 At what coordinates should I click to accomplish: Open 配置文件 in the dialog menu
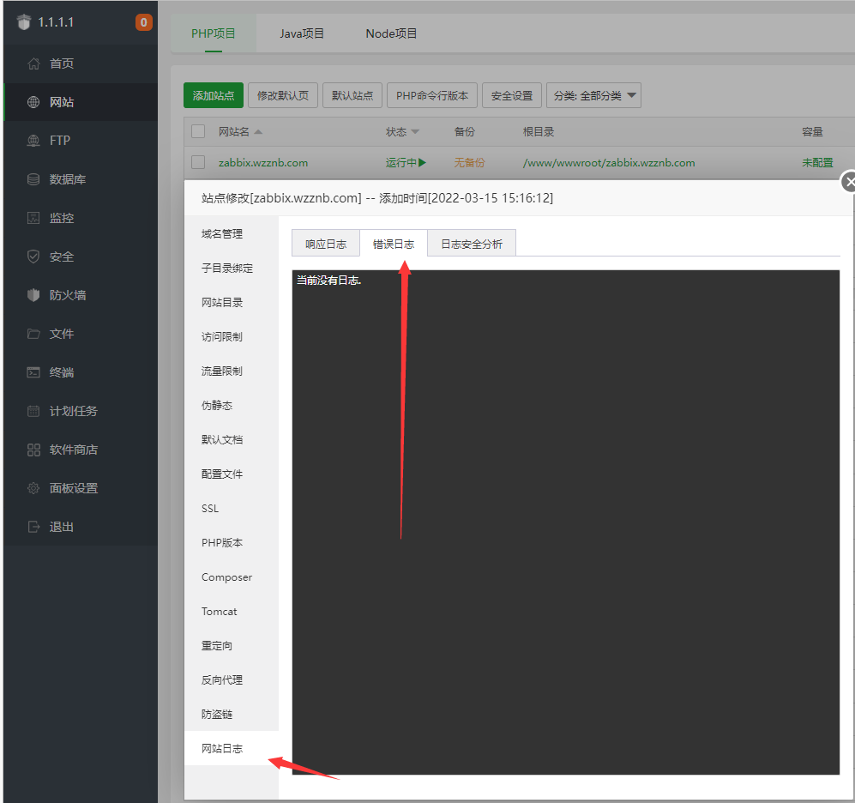click(232, 474)
